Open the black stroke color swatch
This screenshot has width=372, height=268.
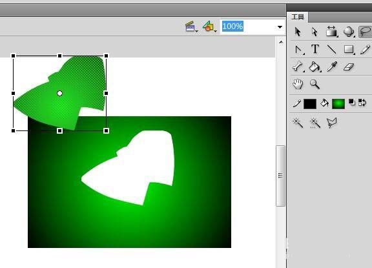[310, 104]
